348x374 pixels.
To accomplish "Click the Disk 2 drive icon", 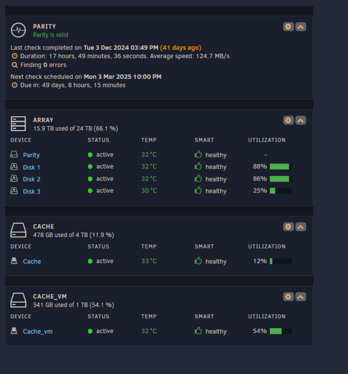I will click(14, 179).
